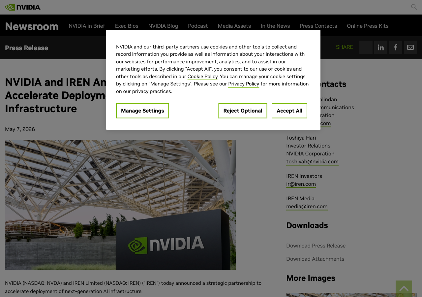Go to Exec Bios
The image size is (422, 297).
(x=127, y=26)
